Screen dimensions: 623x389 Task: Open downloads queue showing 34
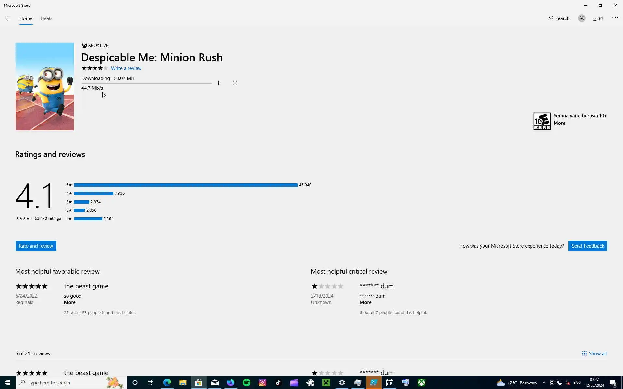click(x=598, y=18)
